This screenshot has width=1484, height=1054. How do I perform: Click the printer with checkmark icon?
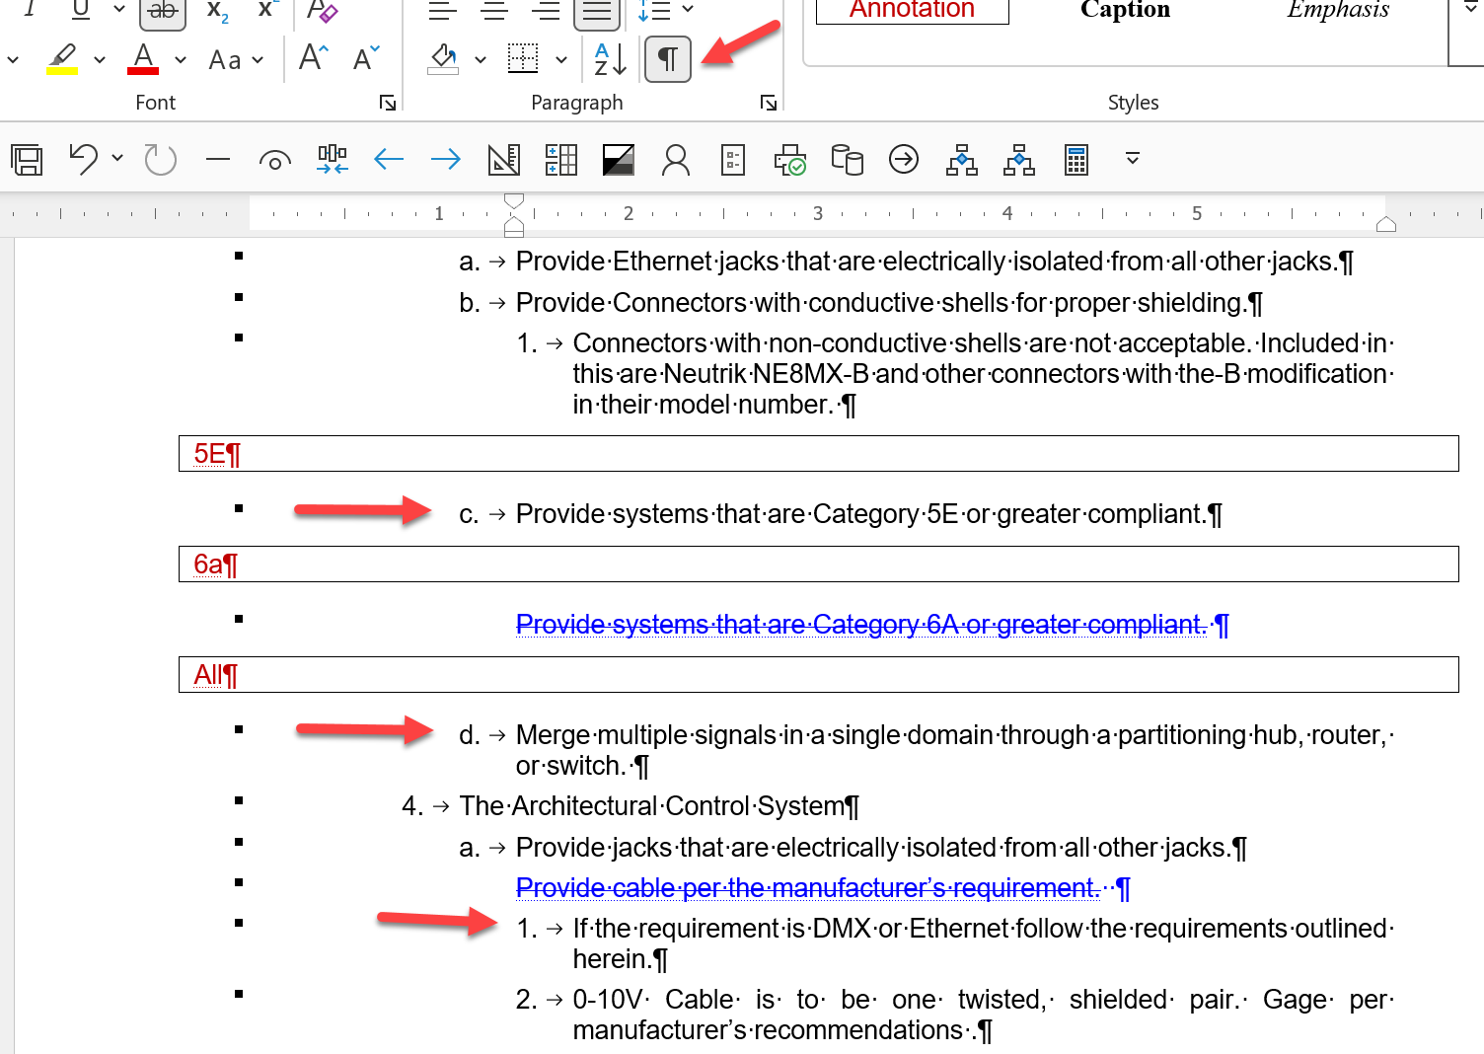coord(790,159)
